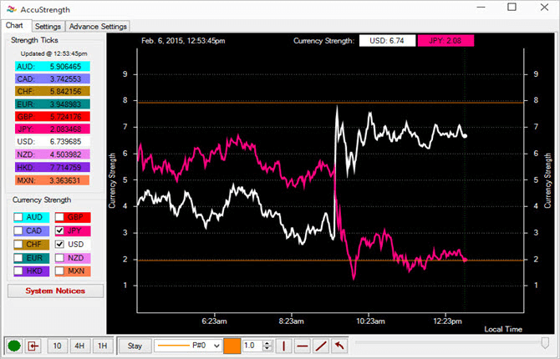Select the horizontal line drawing tool
The height and width of the screenshot is (359, 560).
pos(303,346)
